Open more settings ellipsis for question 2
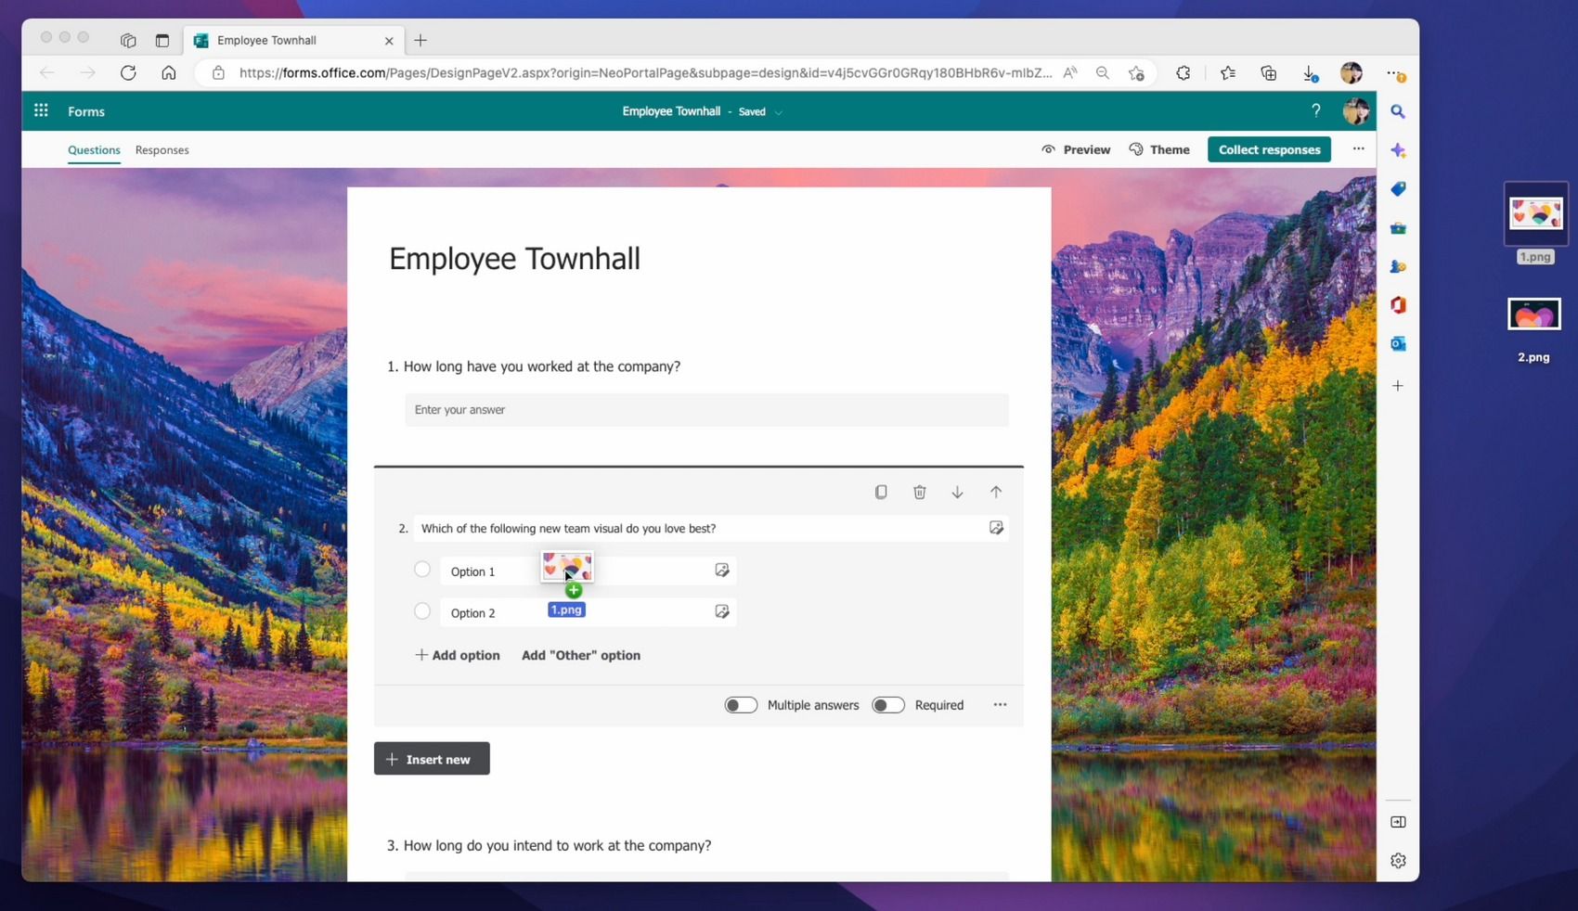This screenshot has height=911, width=1578. coord(1000,705)
